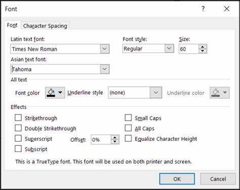
Task: Expand the Font style dropdown
Action: pos(169,49)
